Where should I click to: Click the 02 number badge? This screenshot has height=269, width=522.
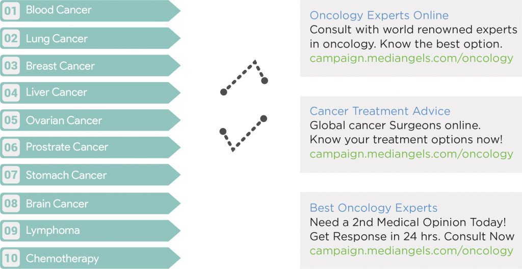tap(11, 38)
